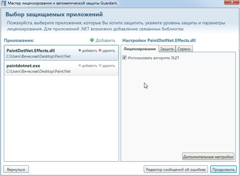Click the Guardant wizard icon in title bar

pos(4,3)
